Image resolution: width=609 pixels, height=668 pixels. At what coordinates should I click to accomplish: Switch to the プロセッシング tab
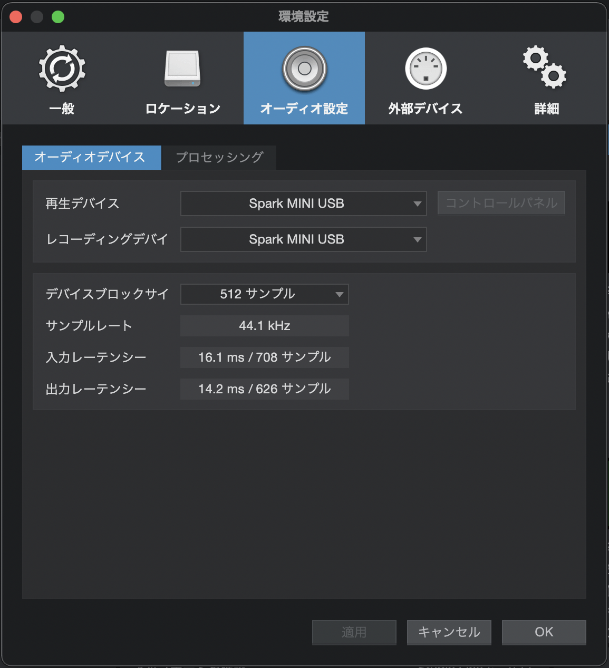coord(219,158)
